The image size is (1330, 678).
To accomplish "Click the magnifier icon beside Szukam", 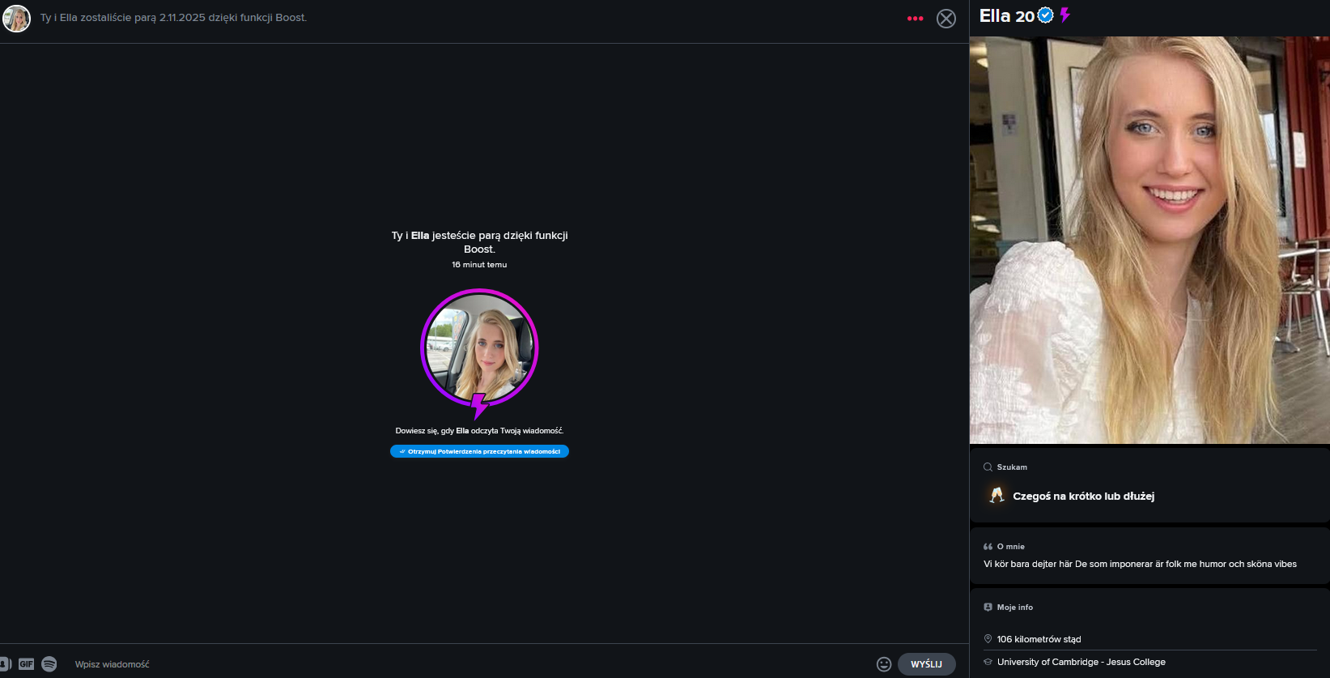I will (x=988, y=467).
